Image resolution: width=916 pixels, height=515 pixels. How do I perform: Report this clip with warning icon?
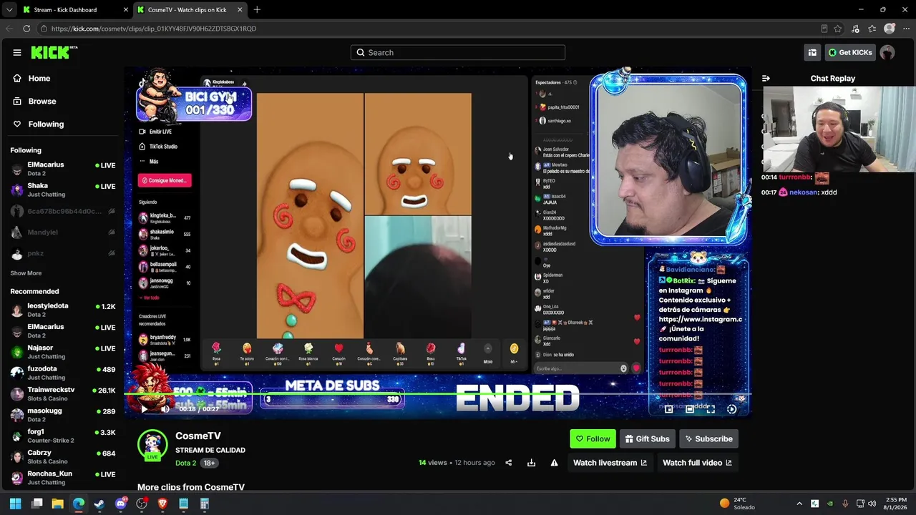pyautogui.click(x=554, y=463)
